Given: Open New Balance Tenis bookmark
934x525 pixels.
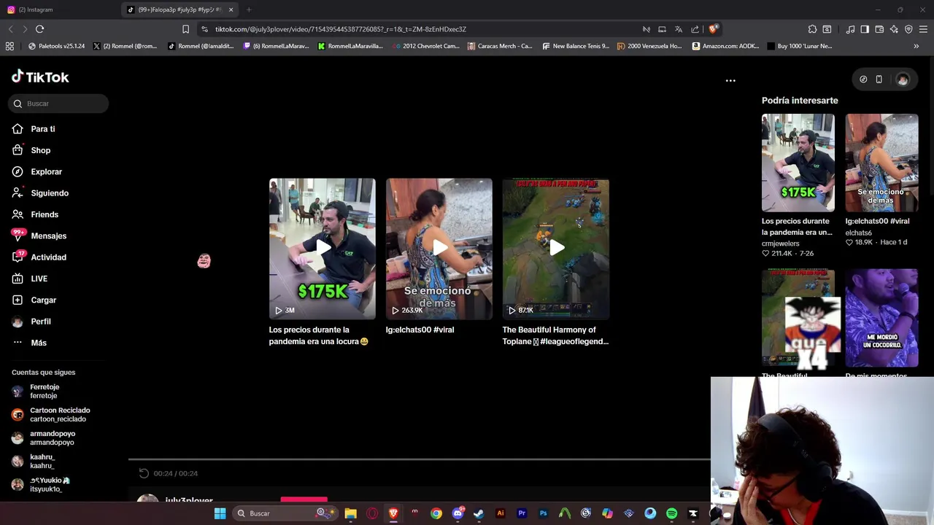Looking at the screenshot, I should click(x=576, y=46).
